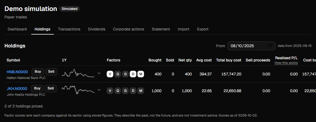Image resolution: width=316 pixels, height=122 pixels.
Task: Select the 22.65 average cost value
Action: (x=207, y=91)
